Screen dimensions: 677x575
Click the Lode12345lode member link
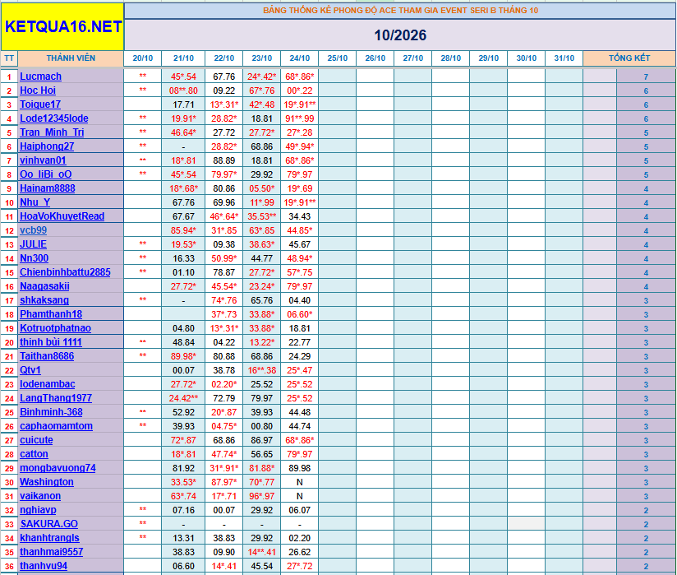coord(54,118)
